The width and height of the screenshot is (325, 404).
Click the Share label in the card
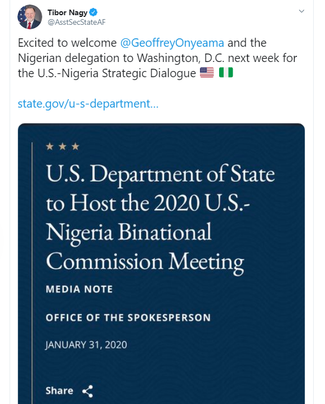[59, 390]
